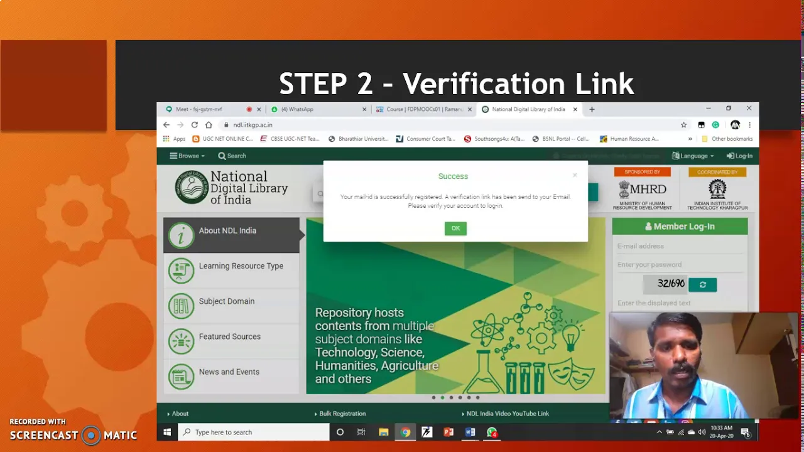Open File Explorer from the taskbar
Viewport: 804px width, 452px height.
383,432
